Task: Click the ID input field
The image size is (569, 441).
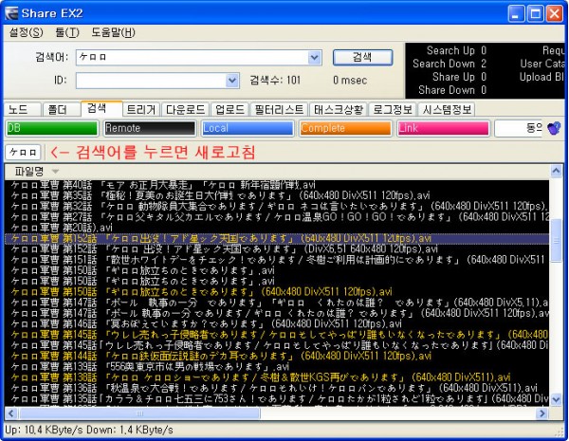Action: (x=151, y=81)
